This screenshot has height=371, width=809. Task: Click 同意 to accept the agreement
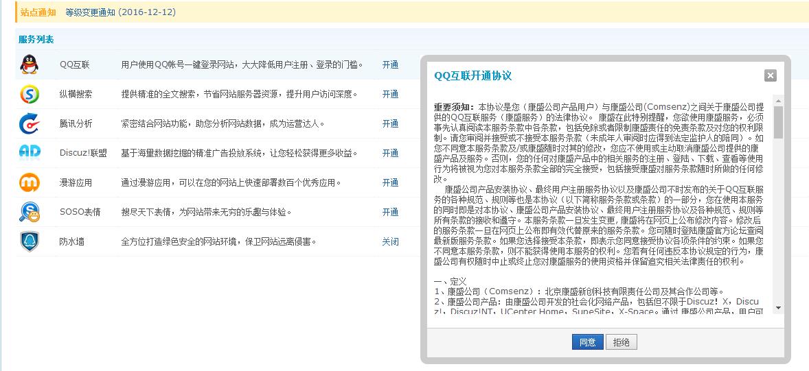pos(587,342)
